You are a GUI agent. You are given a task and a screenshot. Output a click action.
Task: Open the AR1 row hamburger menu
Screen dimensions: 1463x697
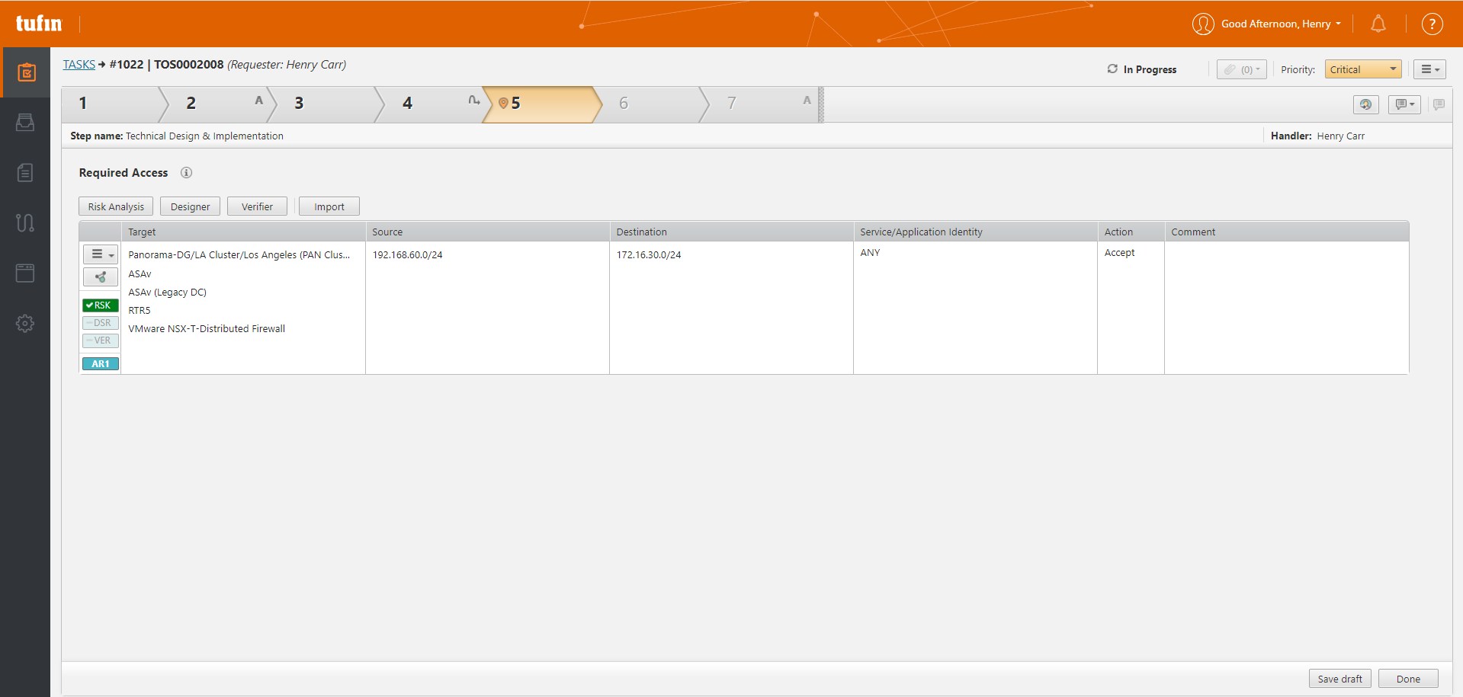pyautogui.click(x=101, y=254)
